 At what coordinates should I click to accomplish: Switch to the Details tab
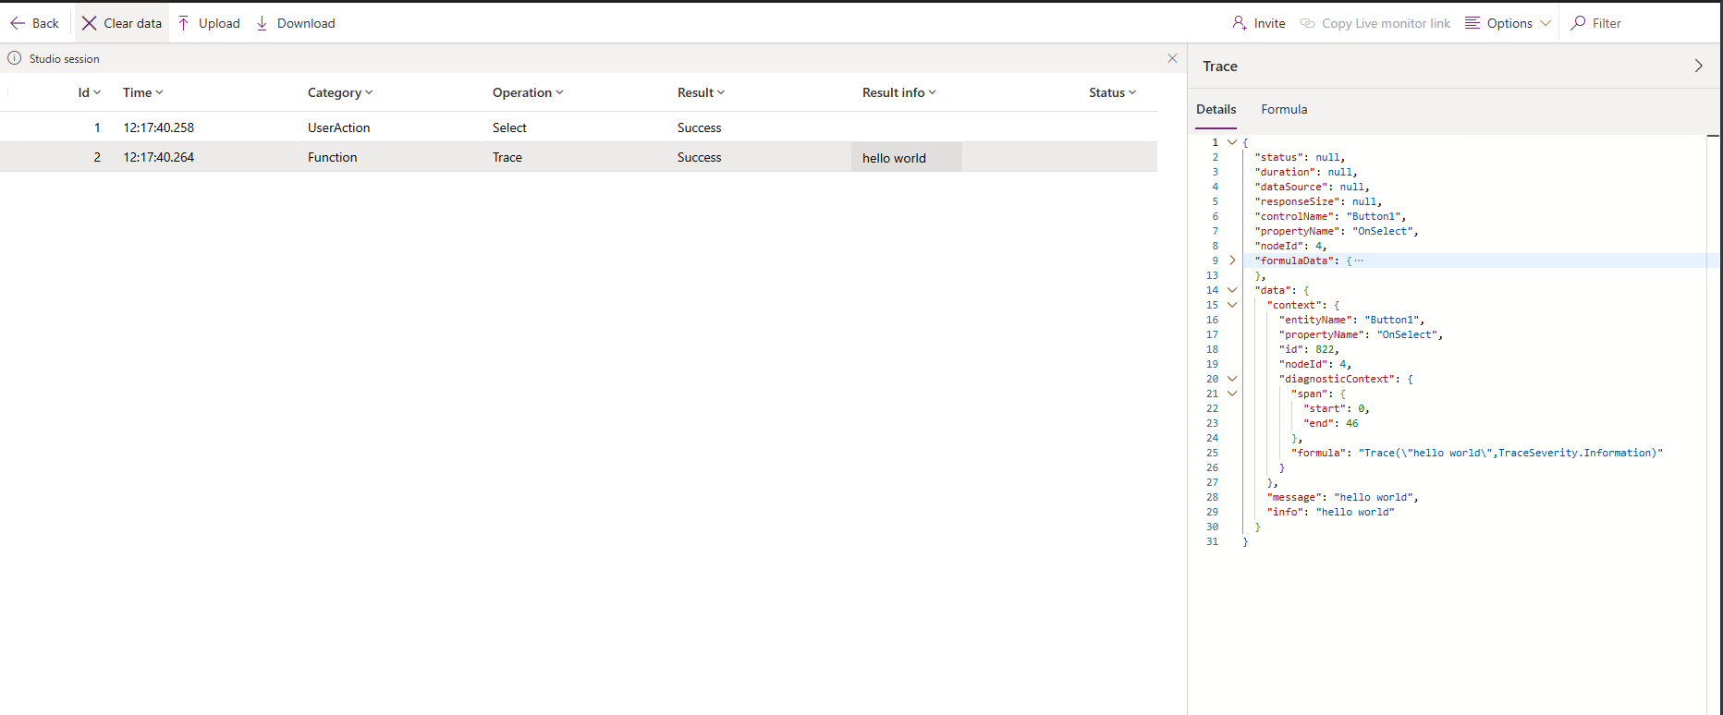1216,109
